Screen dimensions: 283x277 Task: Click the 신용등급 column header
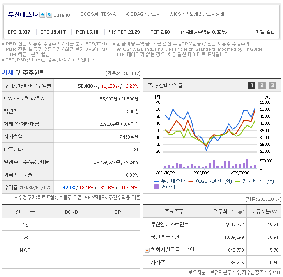pyautogui.click(x=25, y=212)
